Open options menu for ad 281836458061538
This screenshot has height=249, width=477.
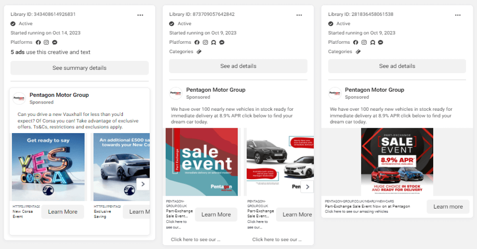pyautogui.click(x=458, y=15)
